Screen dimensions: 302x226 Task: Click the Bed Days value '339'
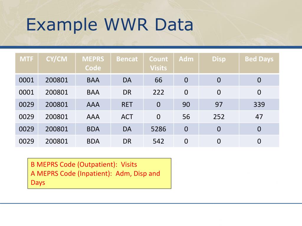[x=259, y=104]
